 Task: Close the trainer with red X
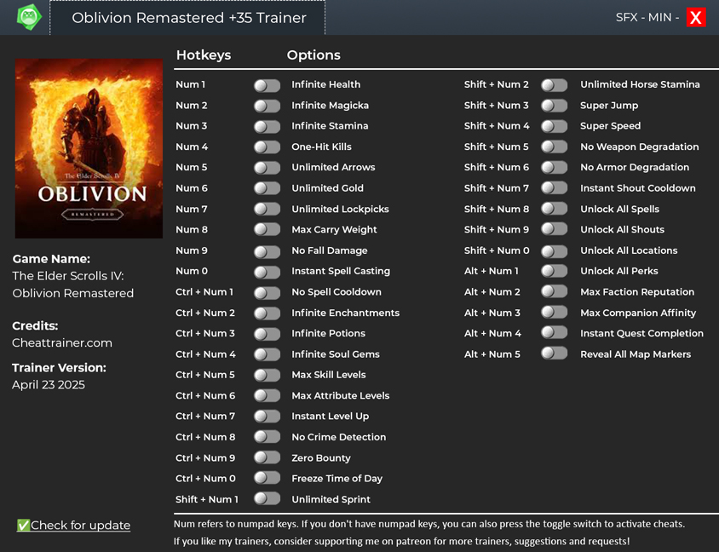pyautogui.click(x=696, y=17)
